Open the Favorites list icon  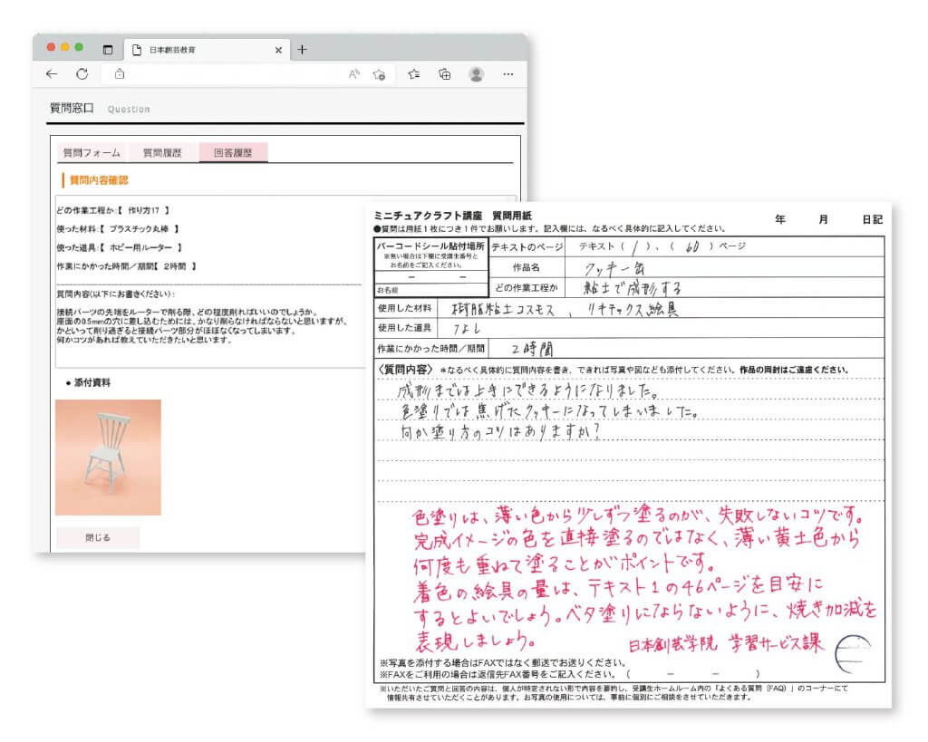[x=413, y=74]
